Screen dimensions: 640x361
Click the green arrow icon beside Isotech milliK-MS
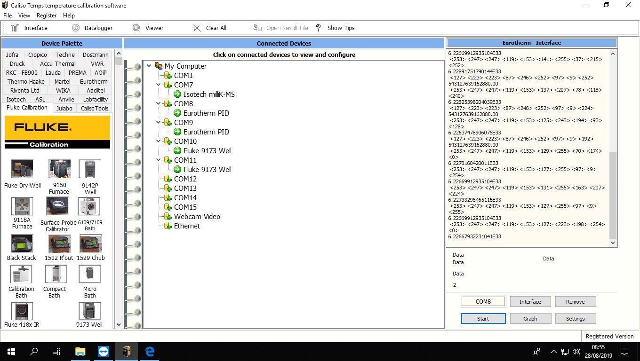click(177, 94)
